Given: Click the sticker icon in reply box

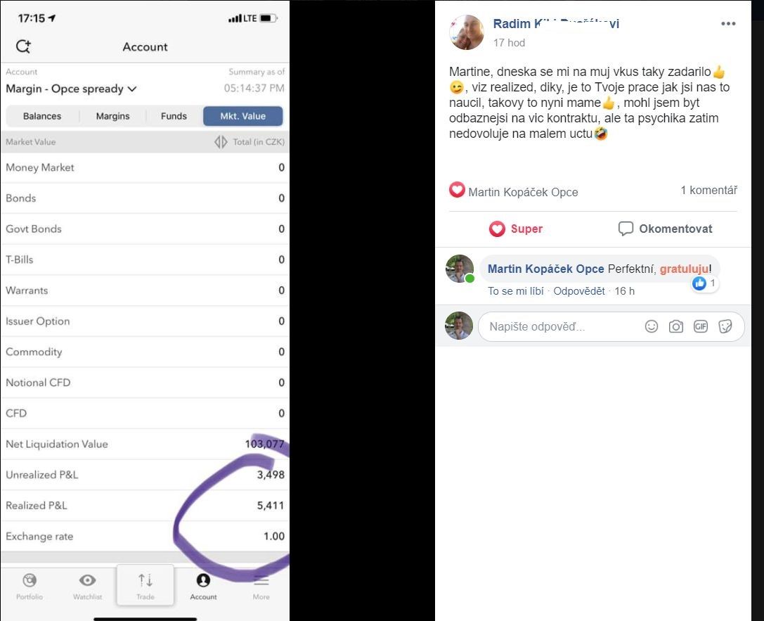Looking at the screenshot, I should pos(725,326).
